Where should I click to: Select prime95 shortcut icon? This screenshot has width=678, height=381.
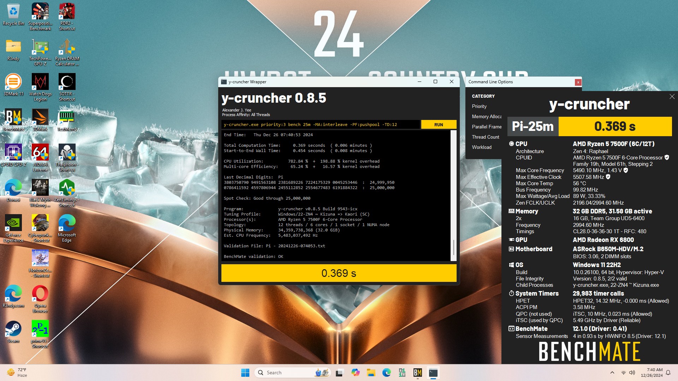pyautogui.click(x=40, y=334)
